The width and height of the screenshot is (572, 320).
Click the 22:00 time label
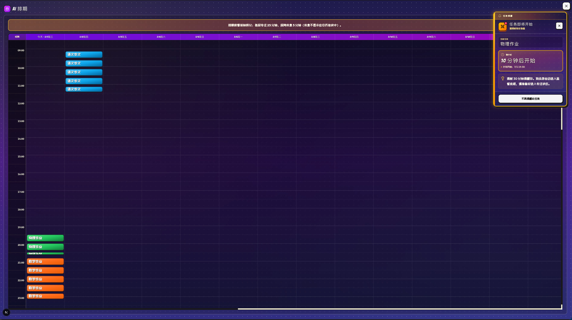click(21, 280)
